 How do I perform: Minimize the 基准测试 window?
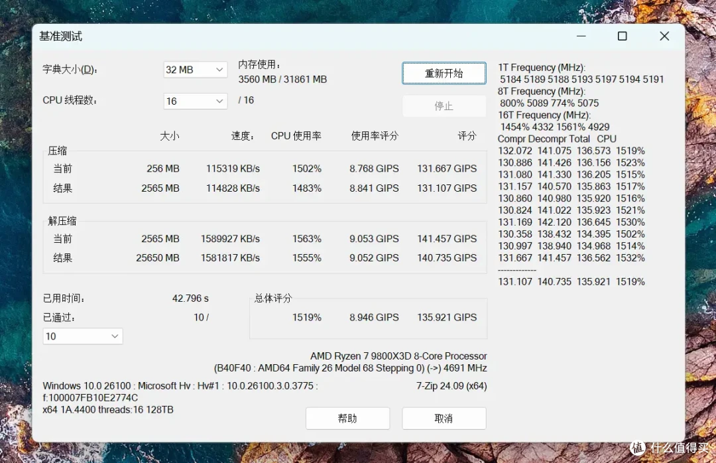coord(581,36)
